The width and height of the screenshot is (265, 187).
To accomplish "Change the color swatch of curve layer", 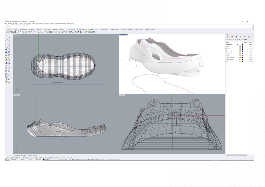I will (x=242, y=56).
